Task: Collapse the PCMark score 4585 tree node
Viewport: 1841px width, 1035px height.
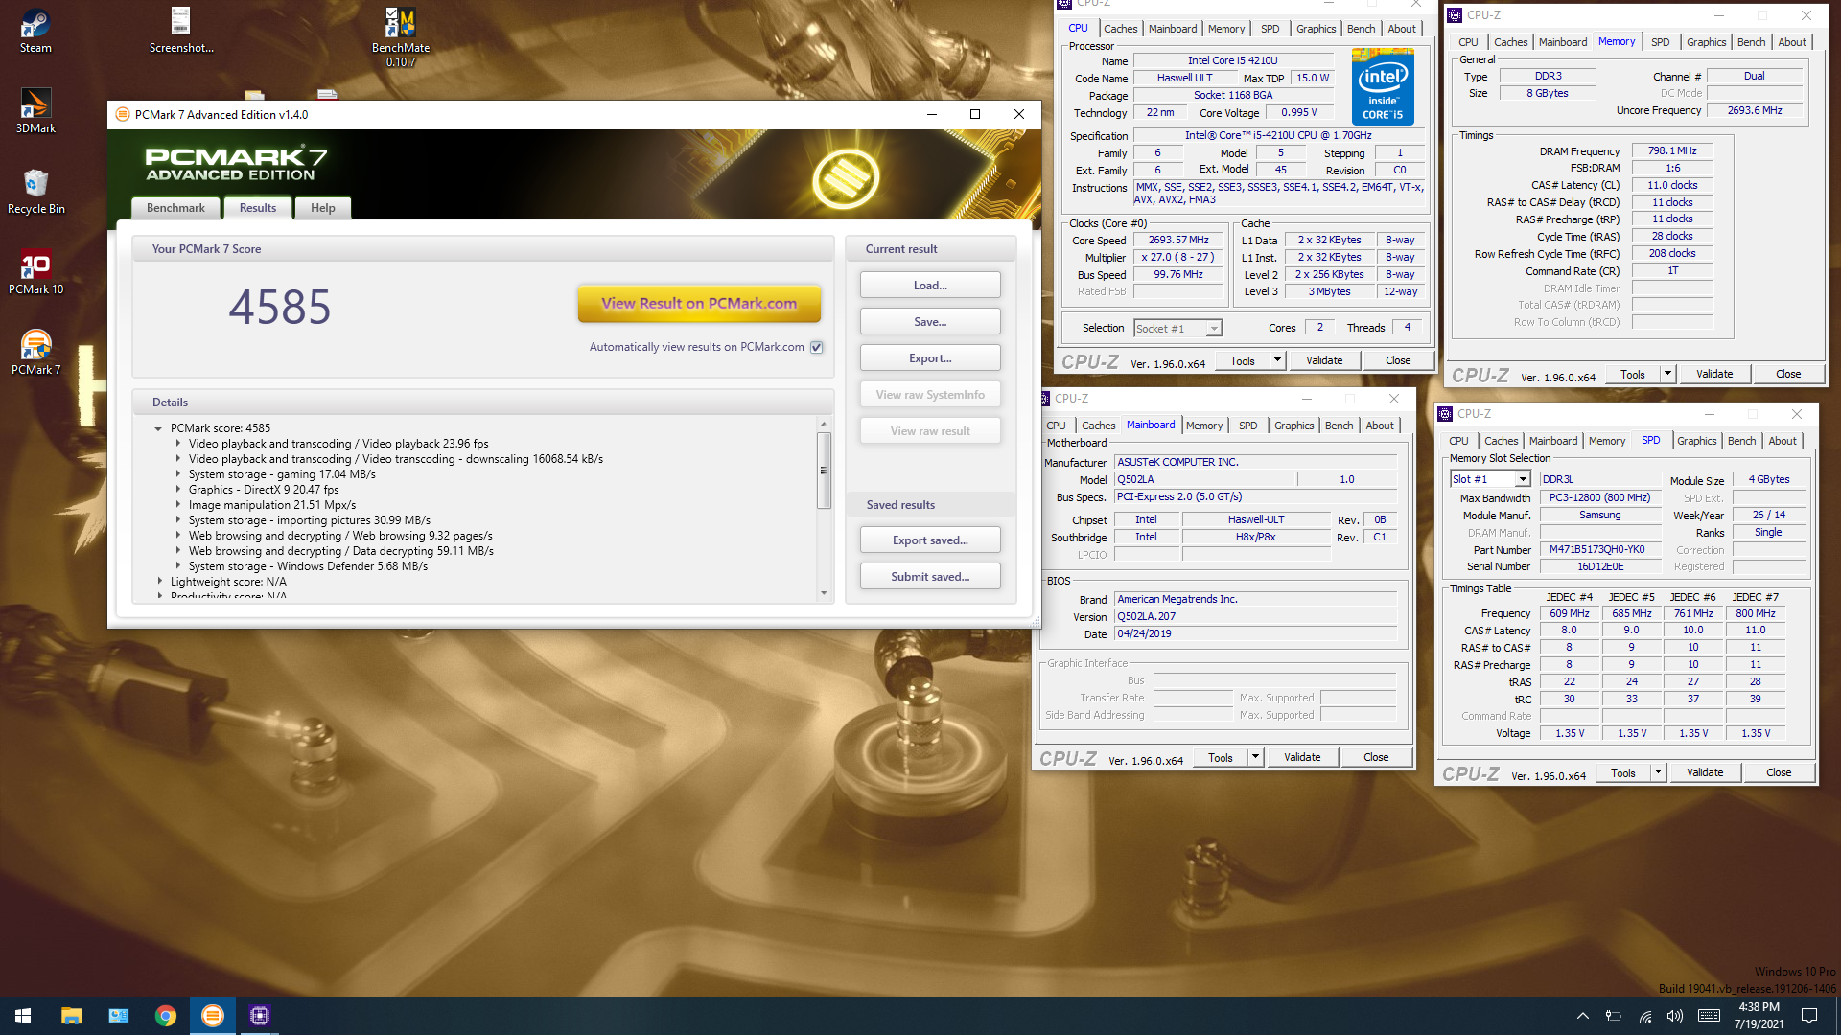Action: pyautogui.click(x=158, y=428)
